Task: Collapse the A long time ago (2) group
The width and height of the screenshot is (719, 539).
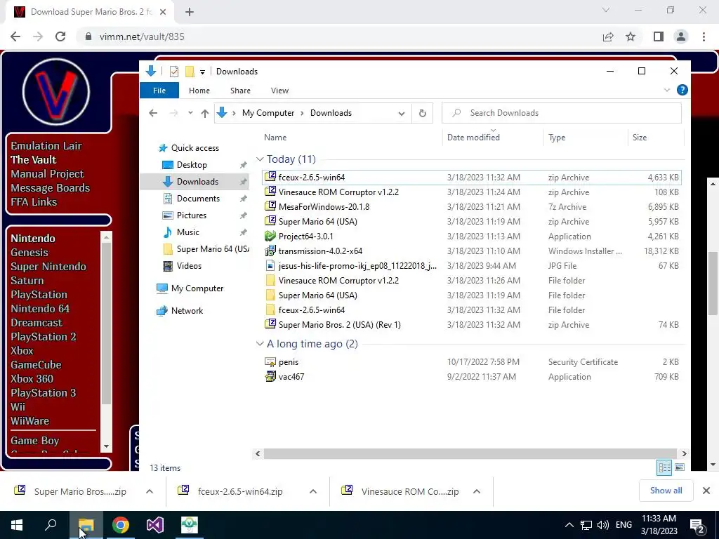Action: click(260, 344)
